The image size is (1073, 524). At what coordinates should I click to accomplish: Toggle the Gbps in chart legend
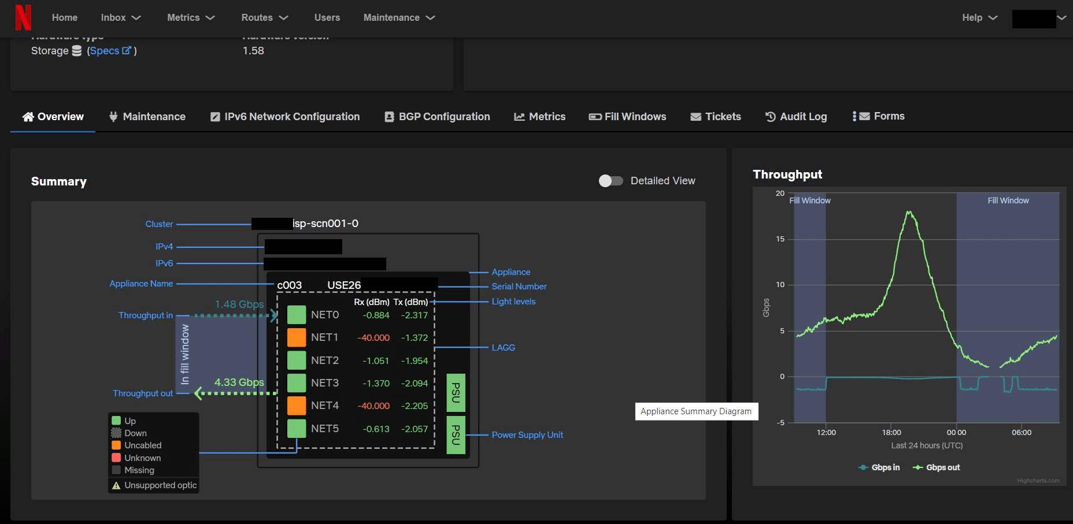[879, 467]
